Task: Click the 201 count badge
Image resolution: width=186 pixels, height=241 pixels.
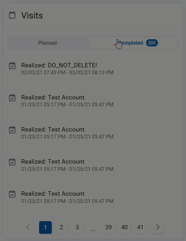Action: click(x=152, y=43)
